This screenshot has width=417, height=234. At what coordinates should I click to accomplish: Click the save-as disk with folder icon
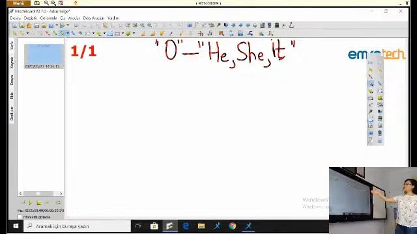click(44, 25)
